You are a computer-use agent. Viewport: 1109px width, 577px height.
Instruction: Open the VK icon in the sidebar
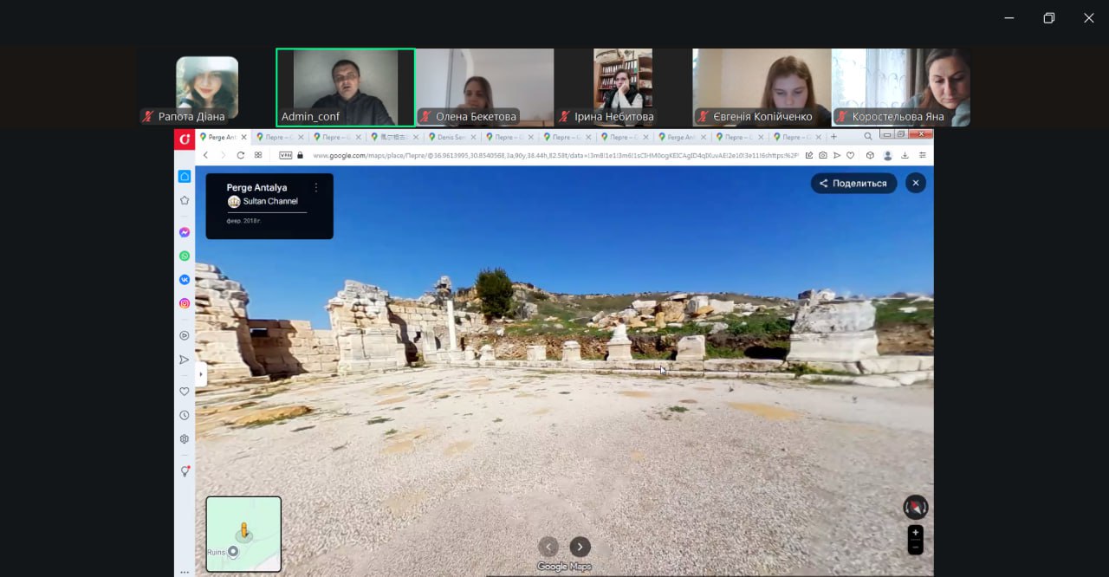(x=185, y=280)
